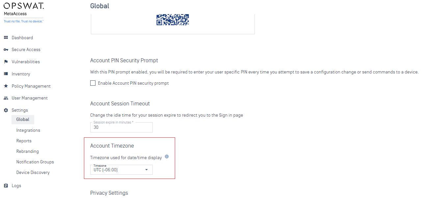
Task: Navigate to Device Discovery
Action: point(33,173)
